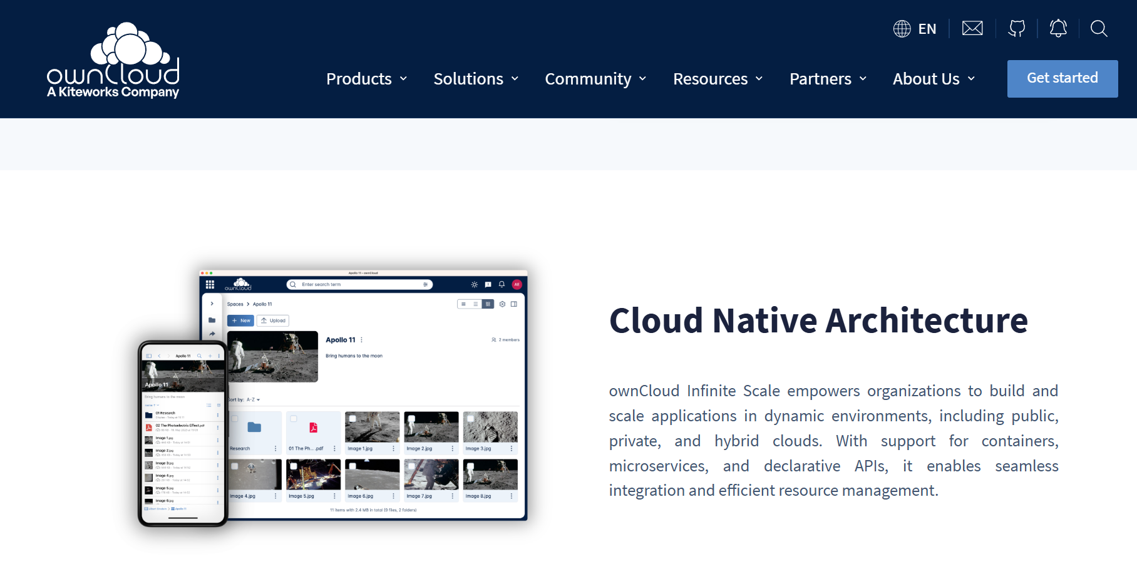Click the envelope contact icon

pyautogui.click(x=972, y=28)
